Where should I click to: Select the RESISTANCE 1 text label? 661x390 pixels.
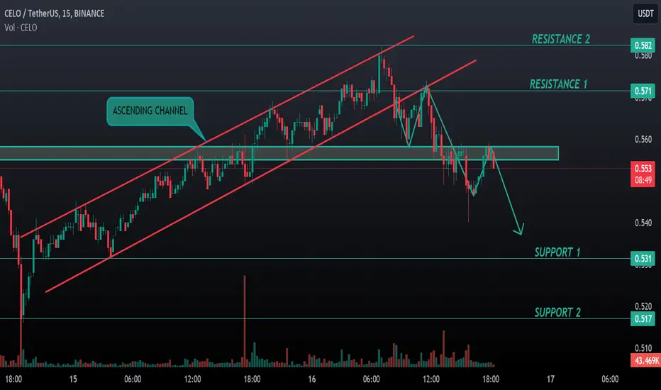tap(558, 84)
